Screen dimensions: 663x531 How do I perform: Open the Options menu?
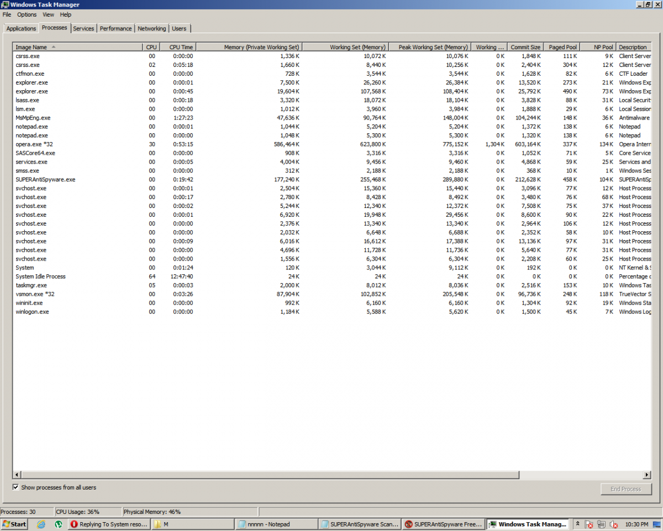click(27, 14)
